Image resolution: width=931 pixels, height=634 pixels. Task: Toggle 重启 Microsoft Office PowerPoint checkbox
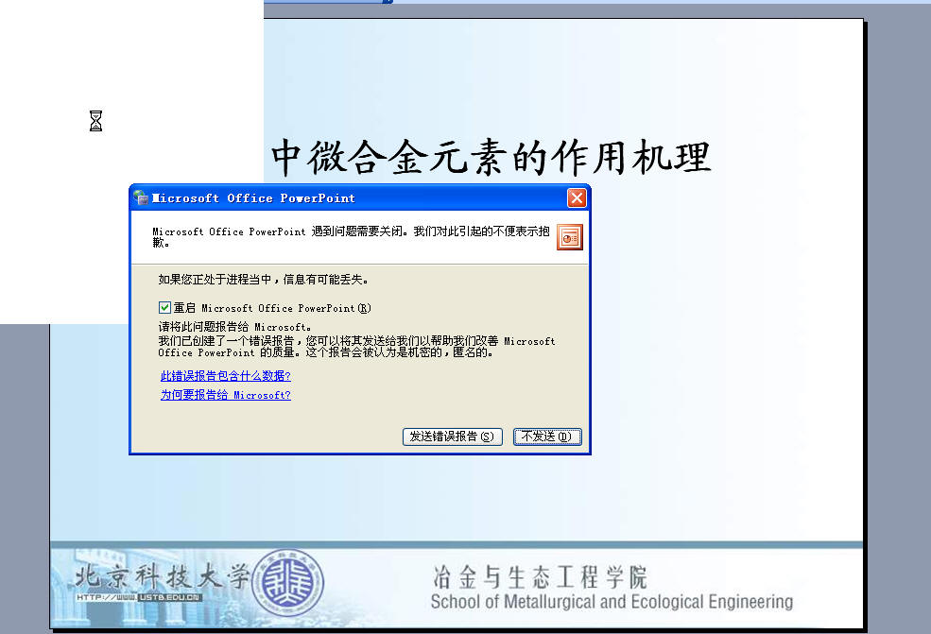(x=164, y=307)
